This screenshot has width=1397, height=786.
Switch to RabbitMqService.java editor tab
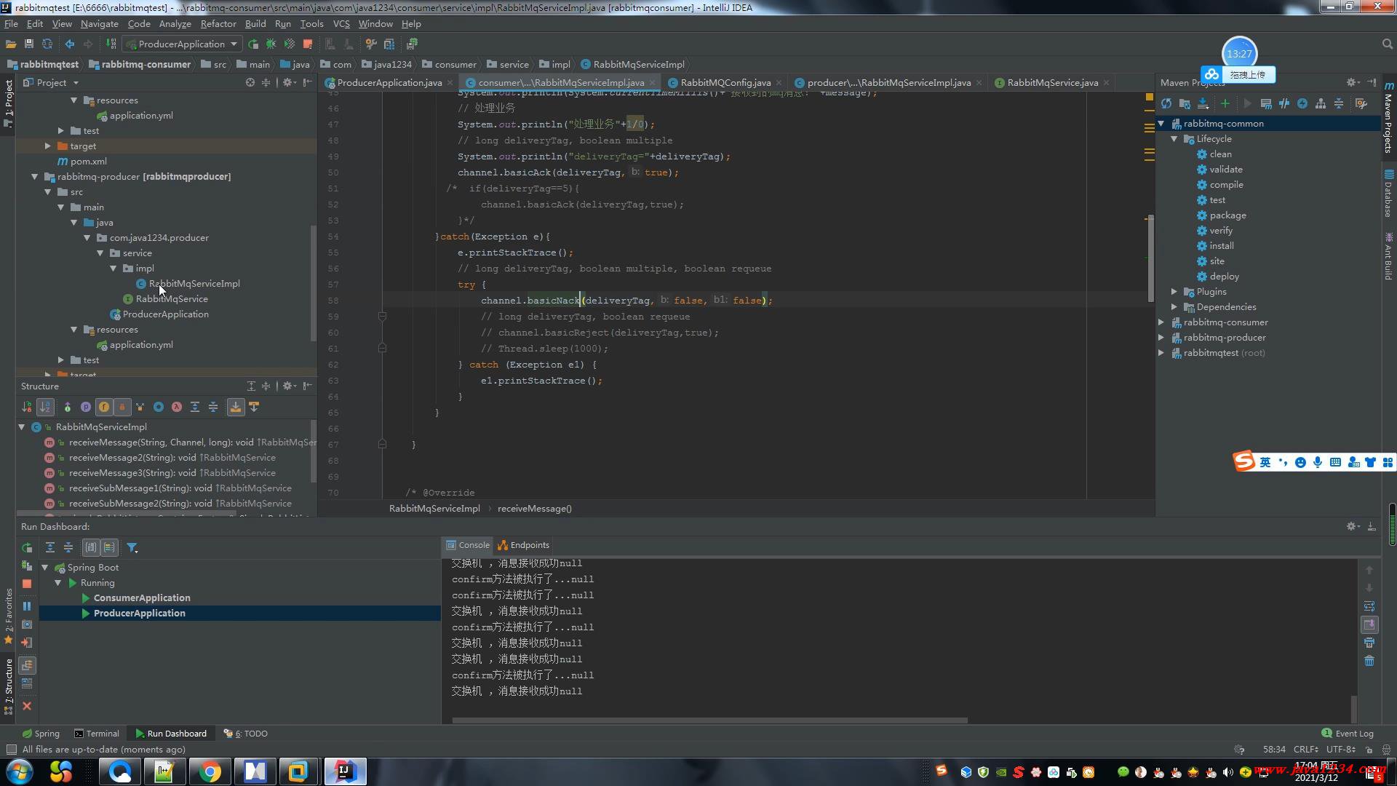point(1052,82)
